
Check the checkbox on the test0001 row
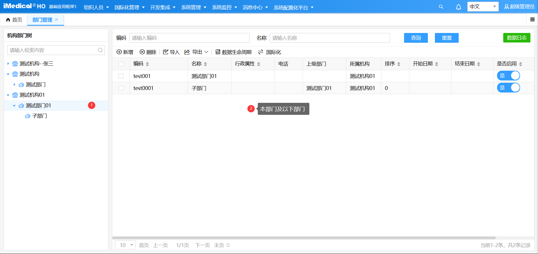pos(121,88)
